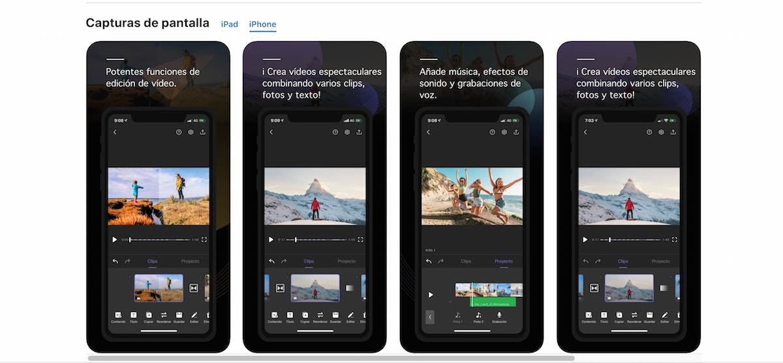Click the Grabación microphone icon
Image resolution: width=783 pixels, height=363 pixels.
[x=499, y=315]
